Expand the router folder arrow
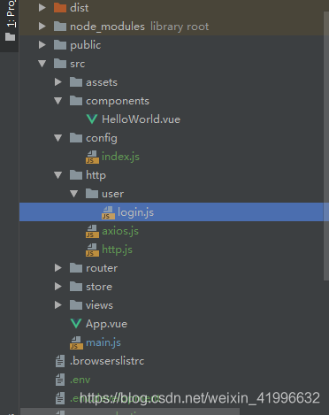 point(58,268)
